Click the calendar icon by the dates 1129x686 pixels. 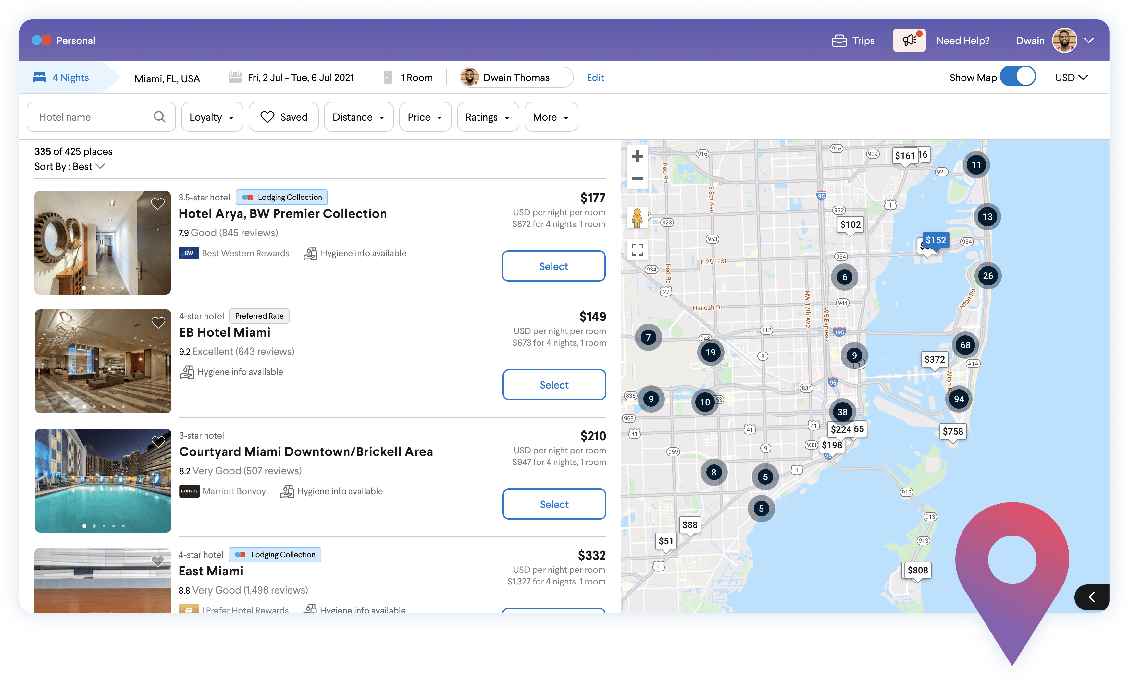(235, 77)
